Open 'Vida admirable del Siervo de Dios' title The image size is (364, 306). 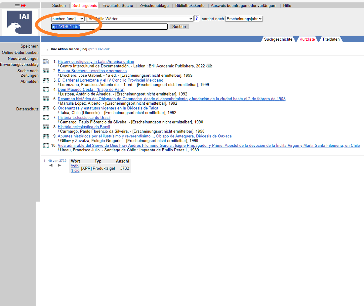coord(209,146)
